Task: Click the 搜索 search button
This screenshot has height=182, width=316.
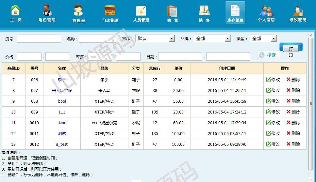Action: (268, 55)
